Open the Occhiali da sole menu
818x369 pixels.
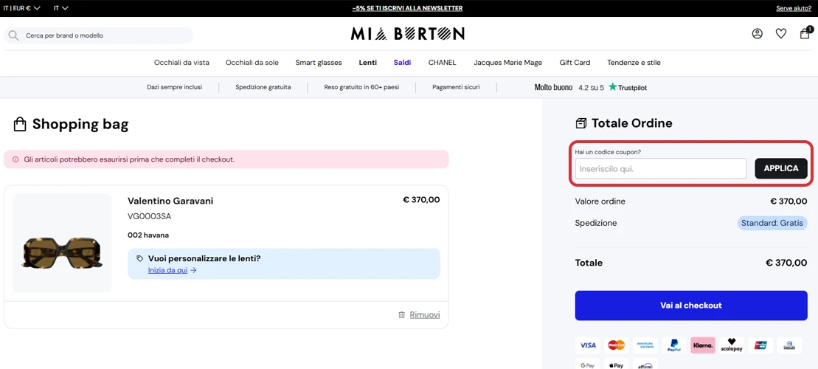coord(252,63)
